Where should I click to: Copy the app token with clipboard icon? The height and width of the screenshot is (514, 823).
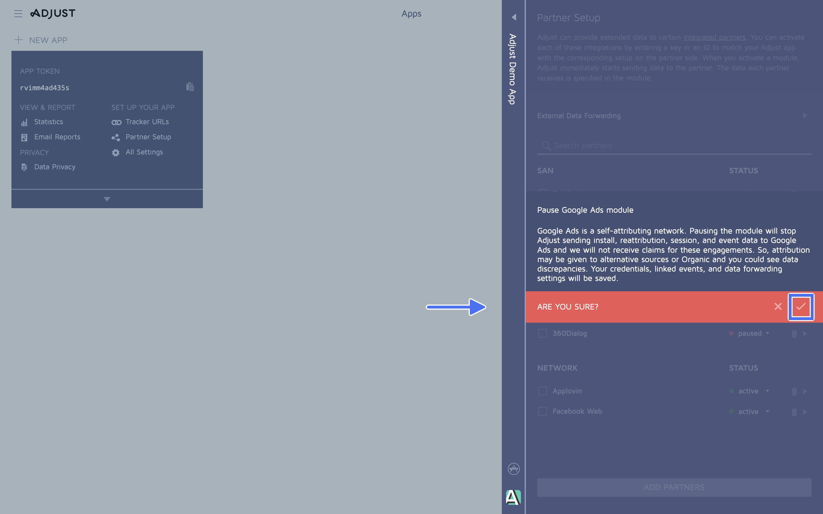tap(190, 87)
